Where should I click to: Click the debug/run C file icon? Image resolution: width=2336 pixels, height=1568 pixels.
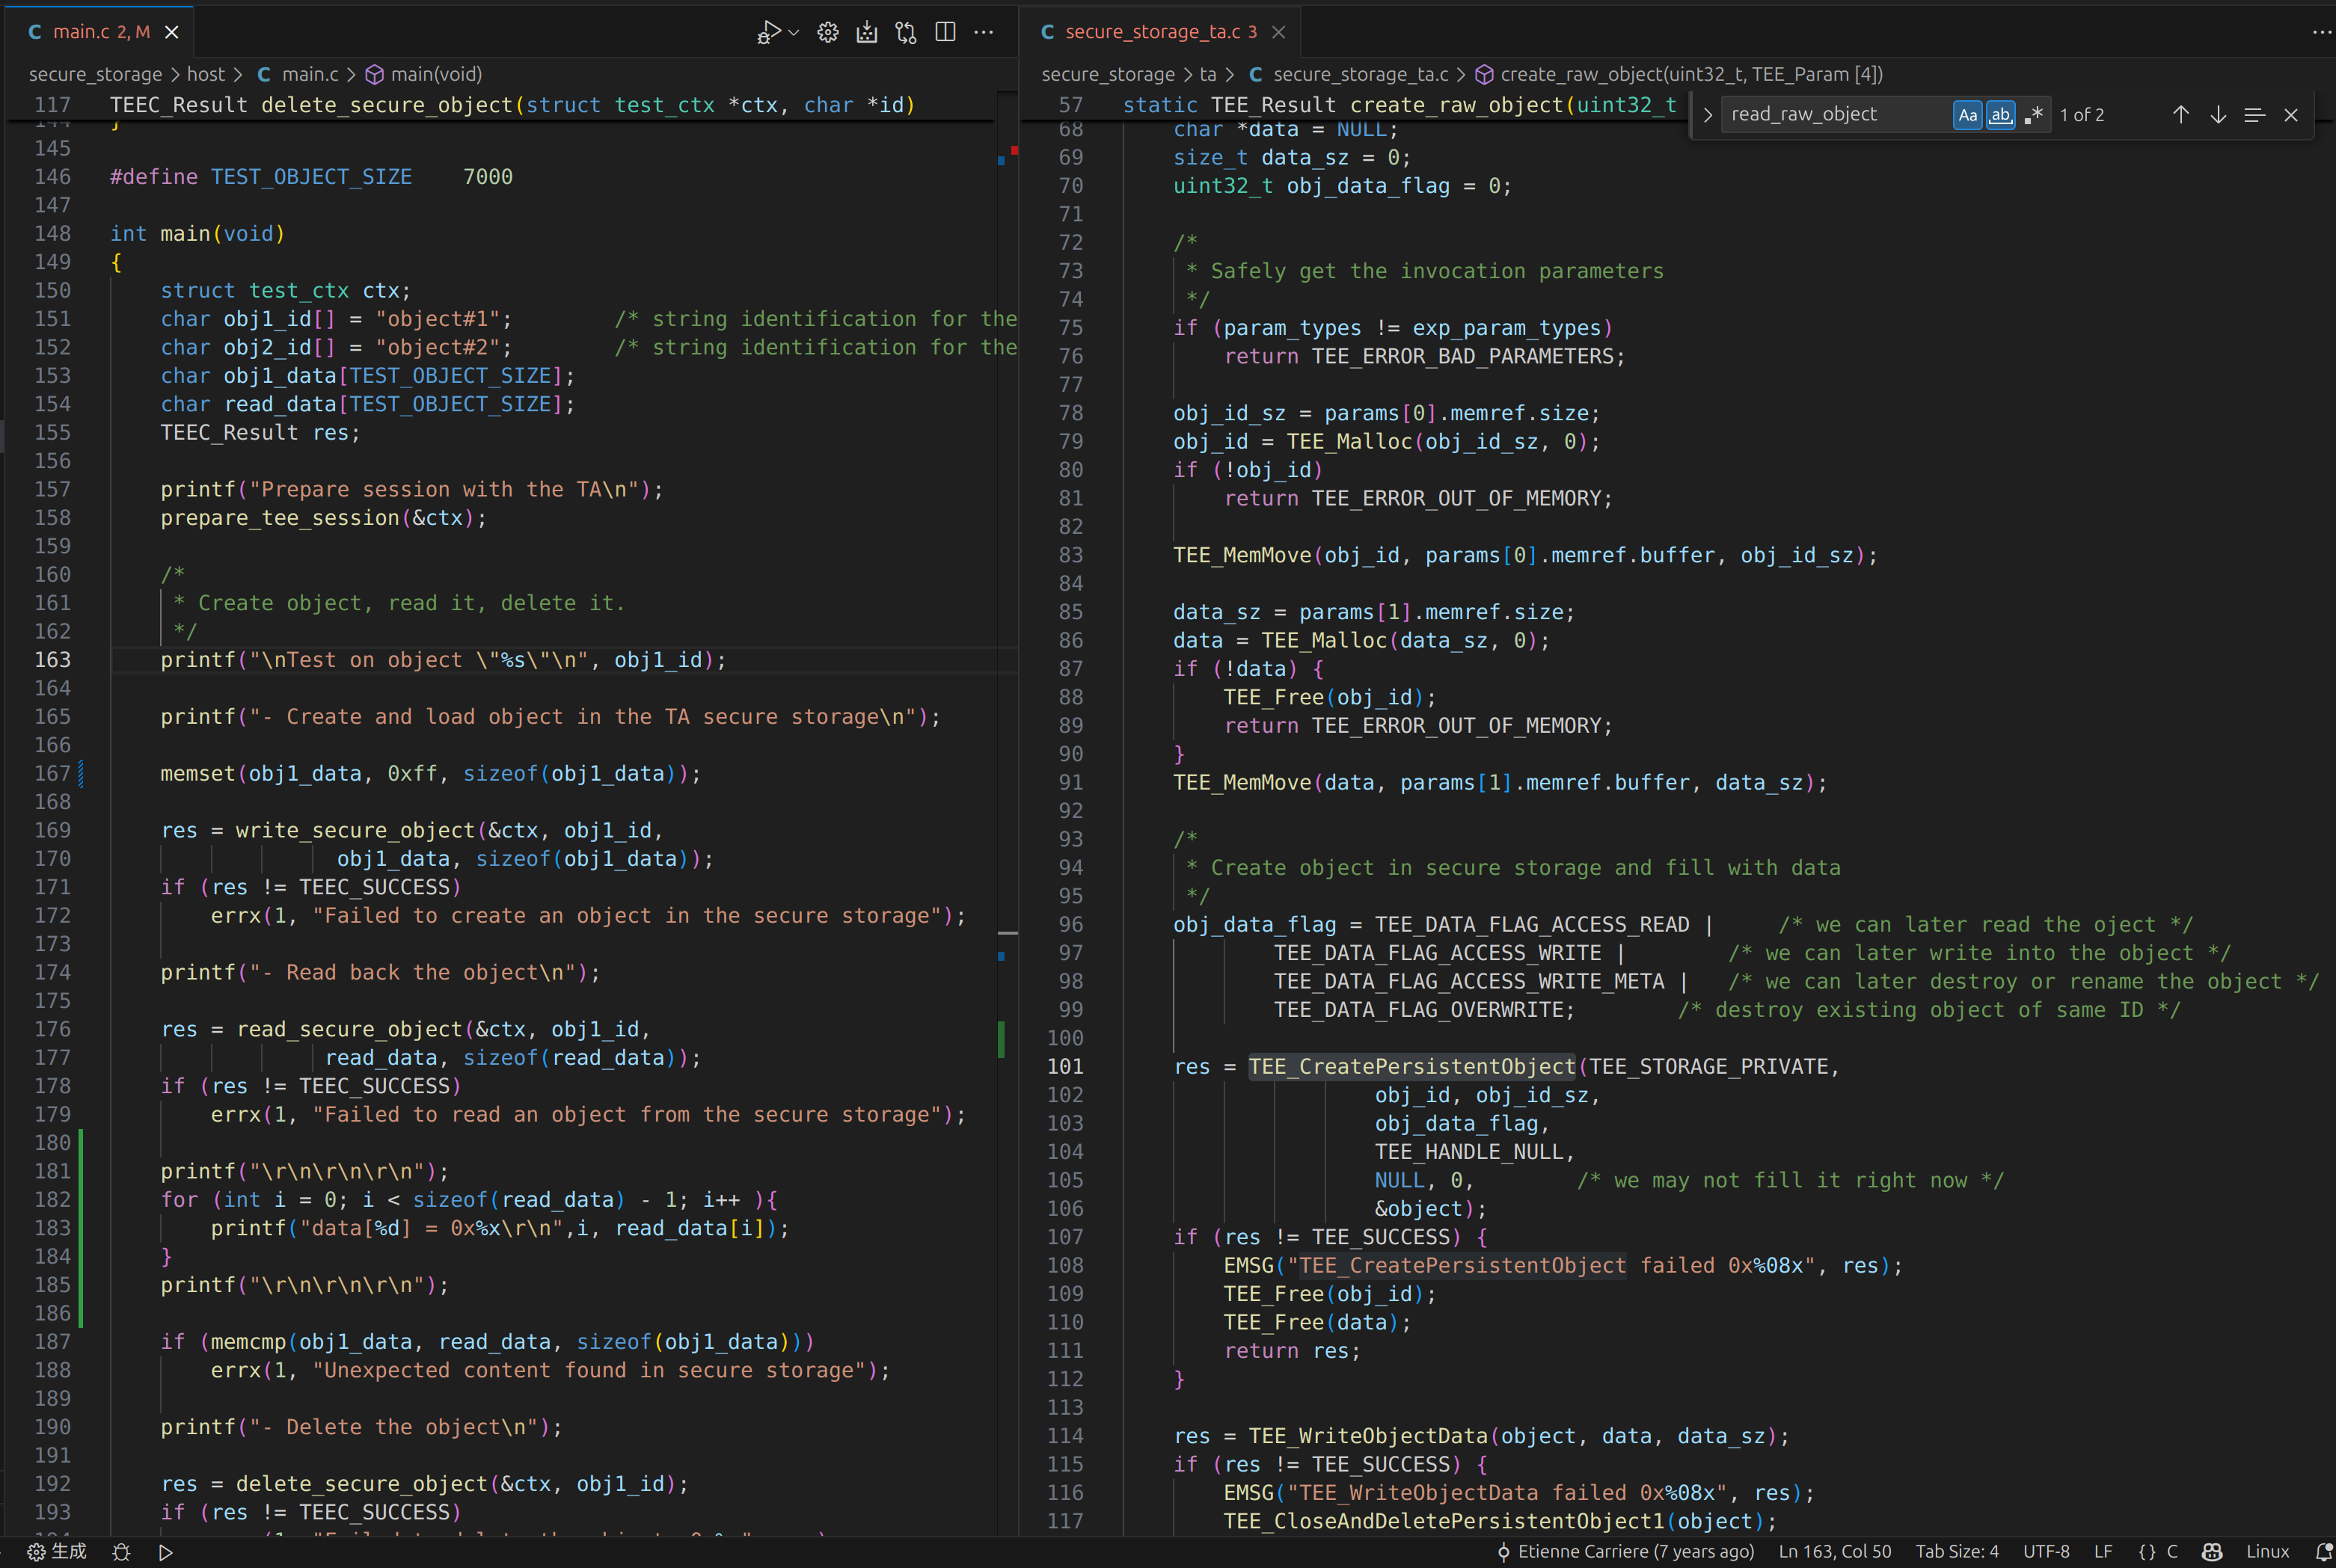coord(767,32)
